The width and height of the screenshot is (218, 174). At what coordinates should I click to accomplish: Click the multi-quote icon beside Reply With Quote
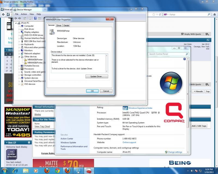pyautogui.click(x=207, y=34)
